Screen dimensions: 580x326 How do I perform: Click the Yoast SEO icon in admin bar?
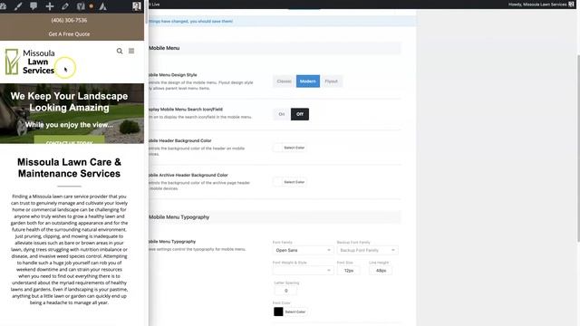(81, 6)
